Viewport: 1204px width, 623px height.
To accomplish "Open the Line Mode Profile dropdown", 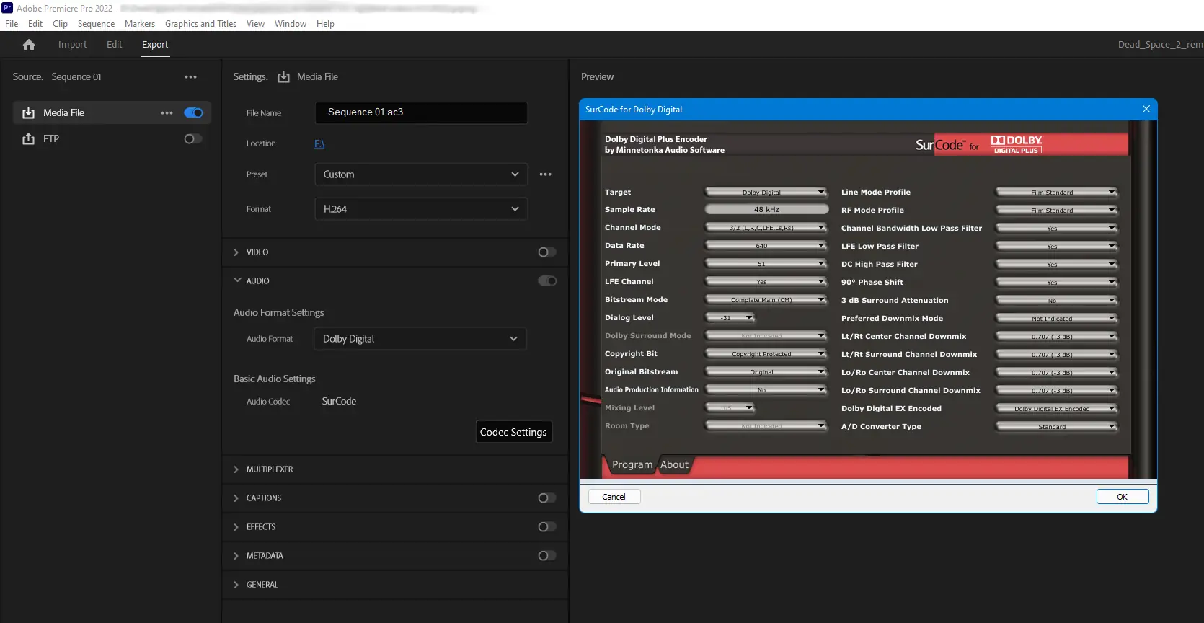I will point(1056,193).
